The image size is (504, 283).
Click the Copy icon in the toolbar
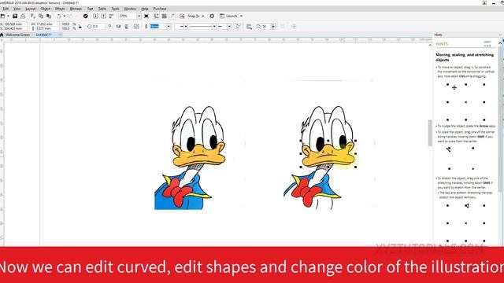(x=41, y=16)
